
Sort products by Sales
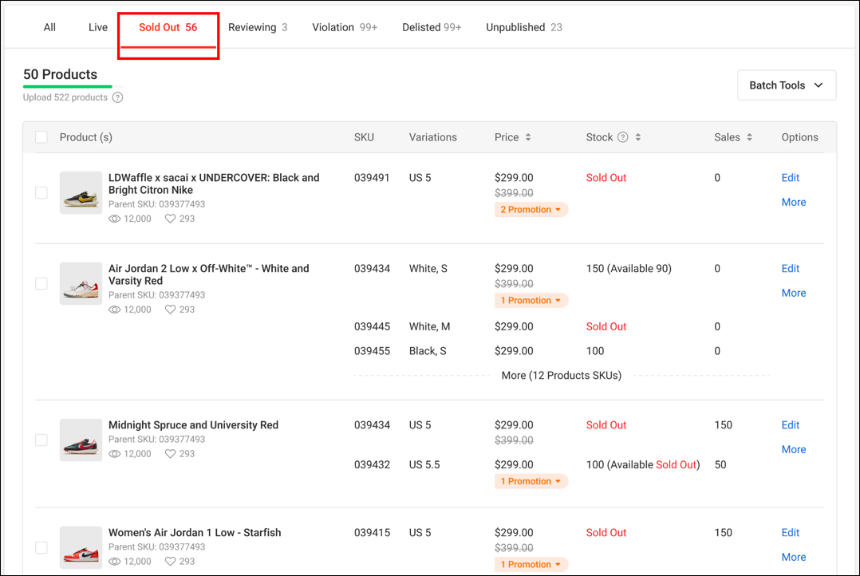(x=748, y=136)
